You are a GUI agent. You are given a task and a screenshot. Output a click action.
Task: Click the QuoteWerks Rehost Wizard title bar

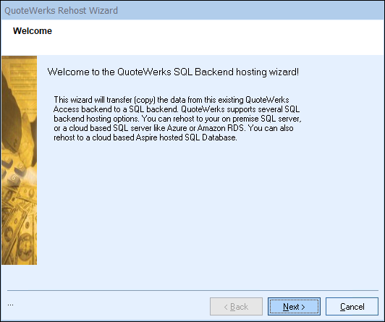click(x=192, y=11)
